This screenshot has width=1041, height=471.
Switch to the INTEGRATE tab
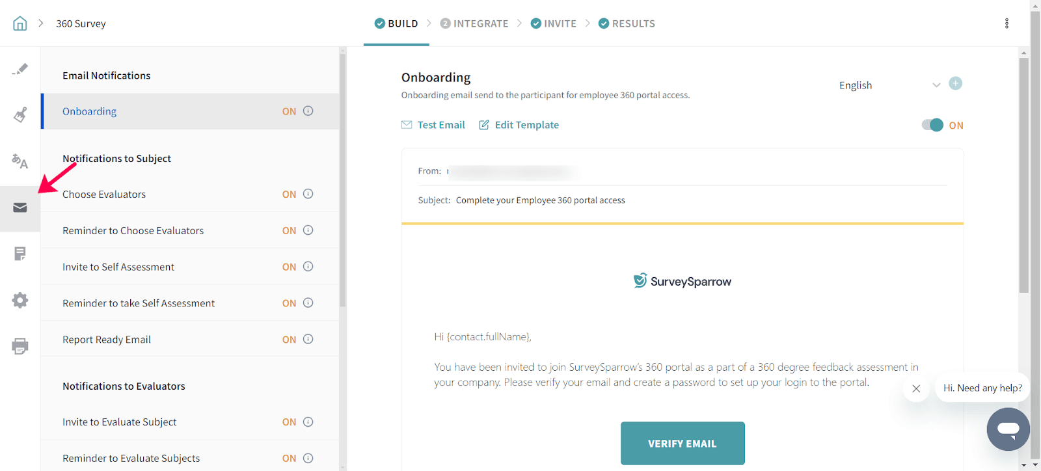point(474,23)
